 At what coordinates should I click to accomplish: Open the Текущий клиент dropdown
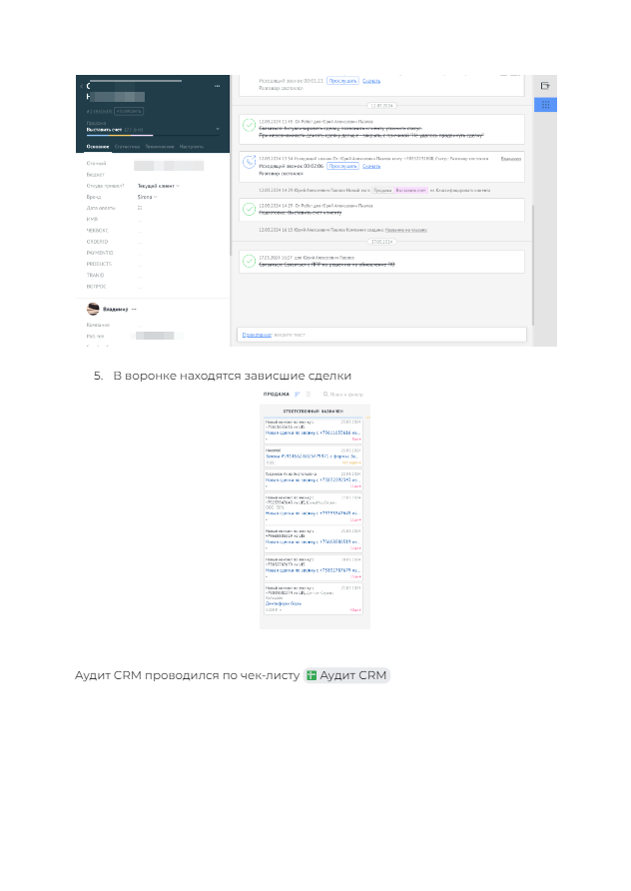pos(159,186)
